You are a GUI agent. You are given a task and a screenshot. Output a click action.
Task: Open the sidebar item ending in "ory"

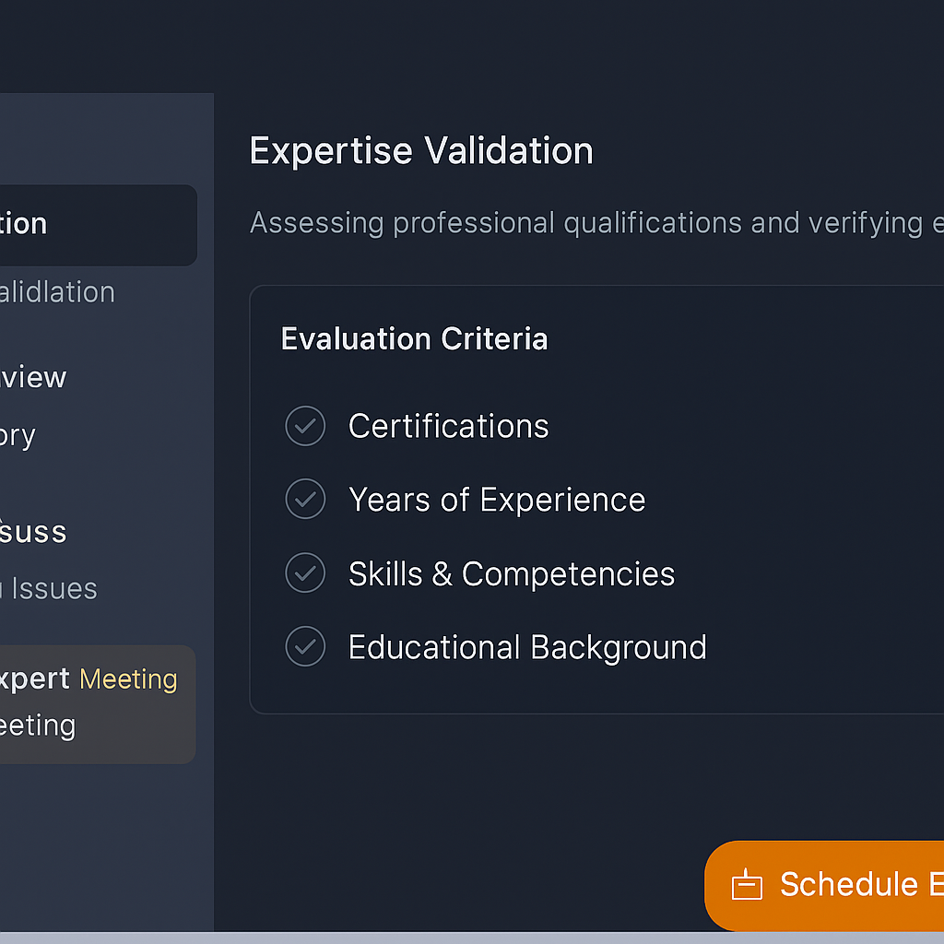tap(18, 435)
